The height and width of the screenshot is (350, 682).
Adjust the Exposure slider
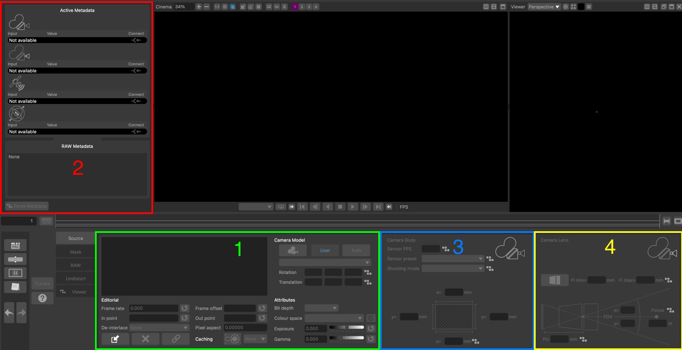[x=346, y=327]
